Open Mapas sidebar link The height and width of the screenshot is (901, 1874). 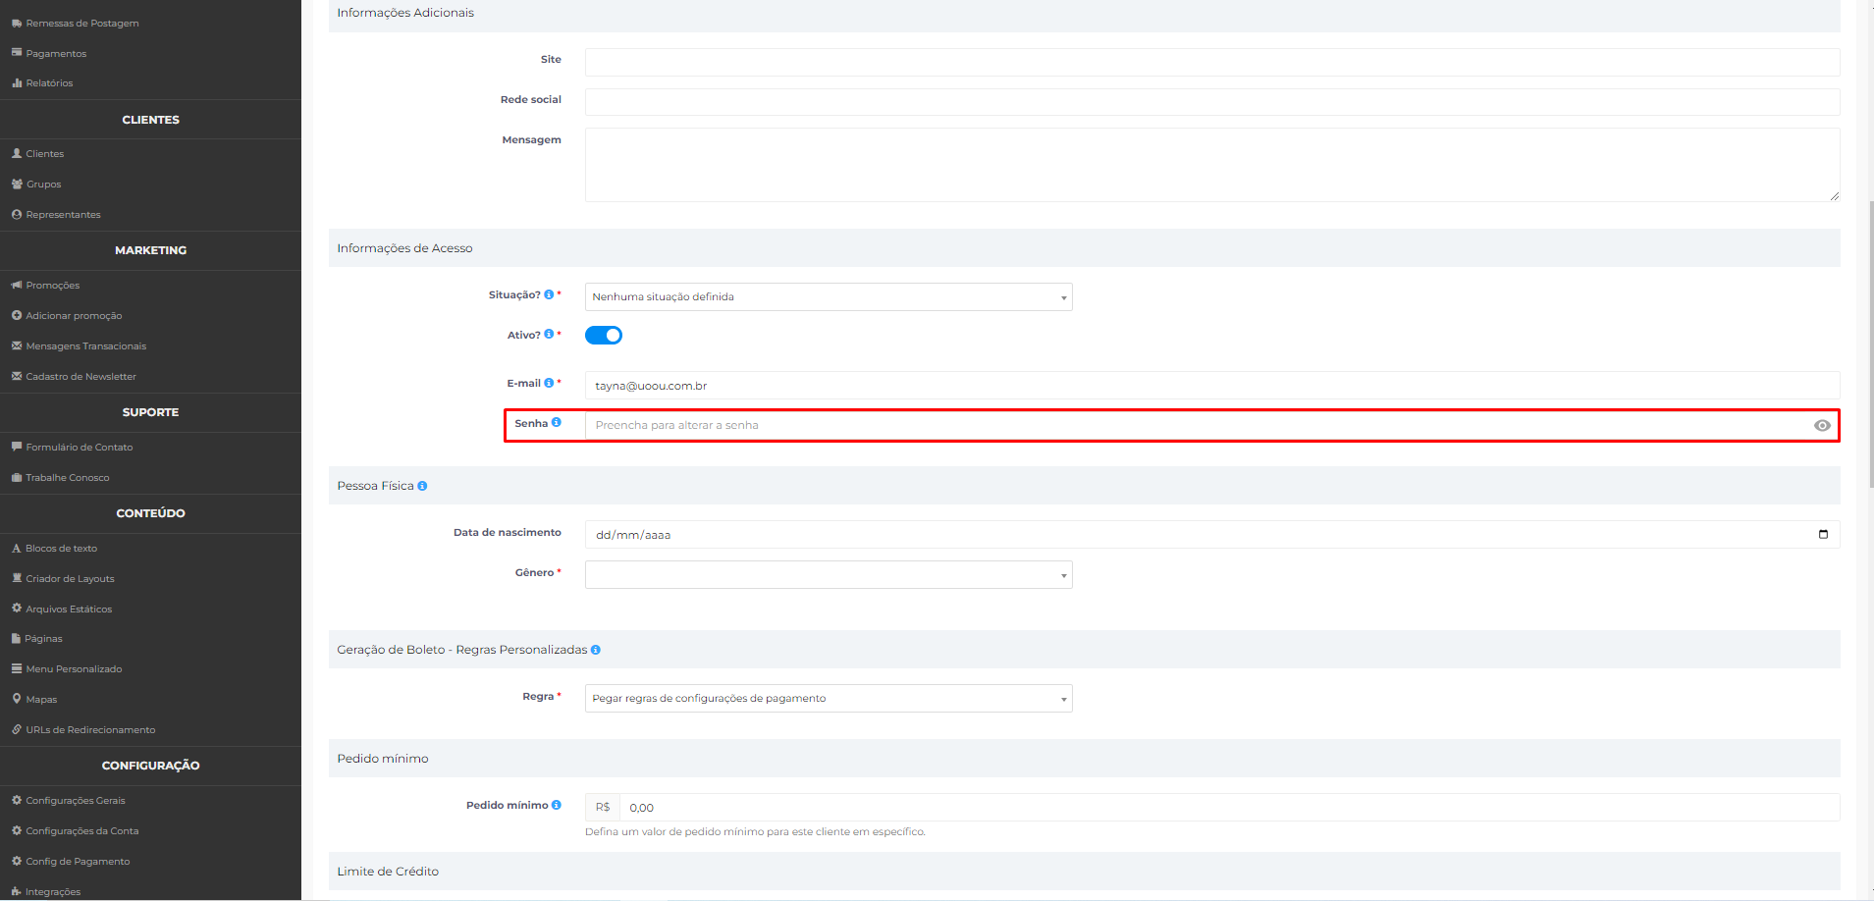(41, 699)
